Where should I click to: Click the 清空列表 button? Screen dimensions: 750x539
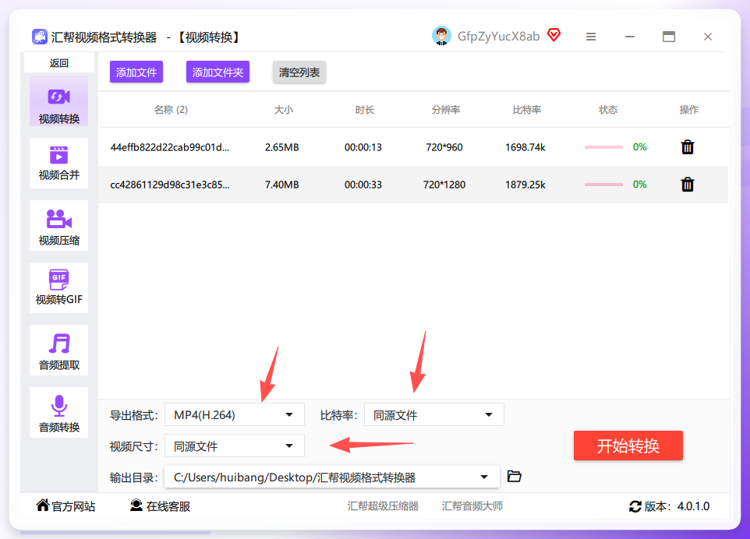click(299, 72)
